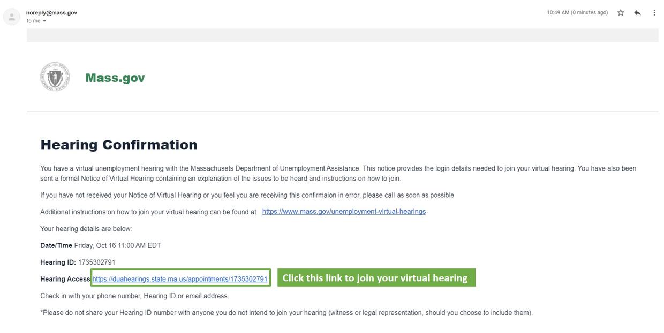This screenshot has width=664, height=333.
Task: Click the Hearing ID number 1735302791
Action: pyautogui.click(x=96, y=262)
